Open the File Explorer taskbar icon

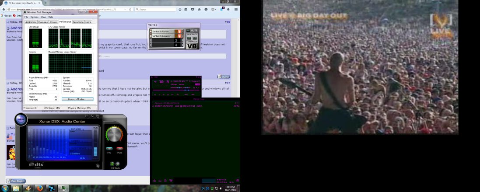tap(16, 189)
